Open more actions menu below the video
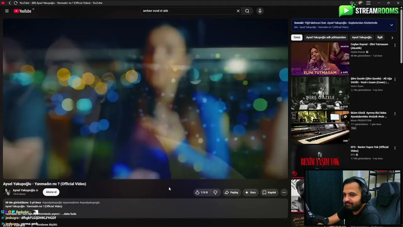The width and height of the screenshot is (403, 227). [x=284, y=192]
